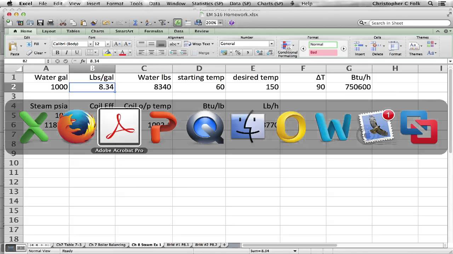Click increase decimal icon
This screenshot has width=453, height=254.
coord(259,53)
